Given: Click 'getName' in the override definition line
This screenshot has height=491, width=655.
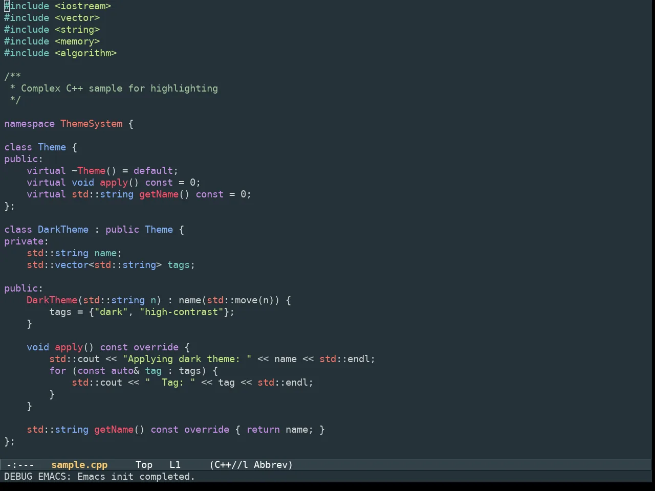Looking at the screenshot, I should [114, 430].
